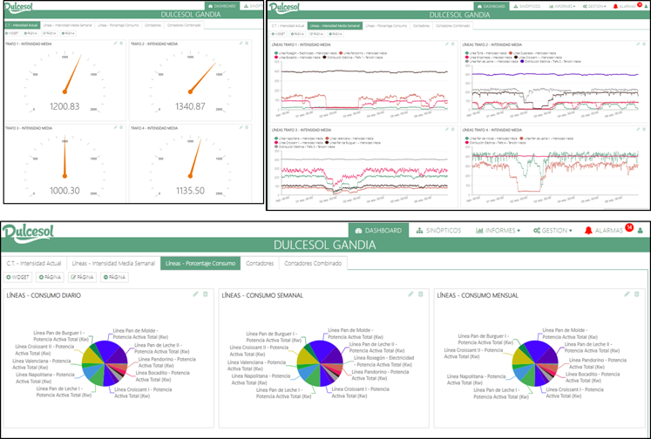Click the Alarmas bell icon with badge 14
This screenshot has width=651, height=439.
tap(588, 230)
